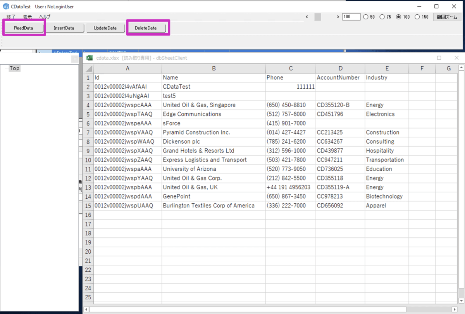Click the zoom slider's left arrow
The width and height of the screenshot is (465, 314).
pos(307,17)
